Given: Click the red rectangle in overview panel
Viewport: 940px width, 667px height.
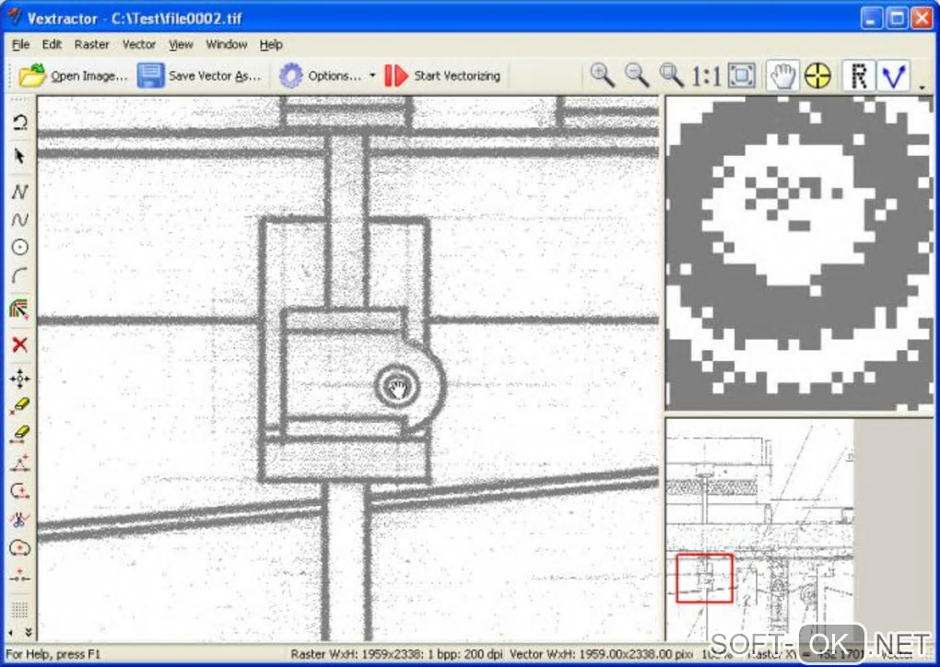Looking at the screenshot, I should tap(704, 579).
